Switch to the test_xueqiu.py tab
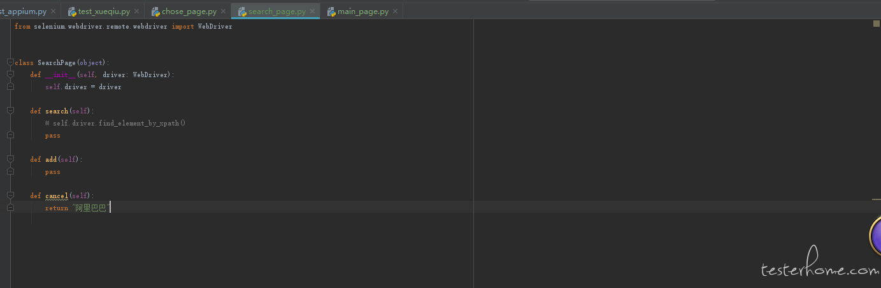 (104, 11)
